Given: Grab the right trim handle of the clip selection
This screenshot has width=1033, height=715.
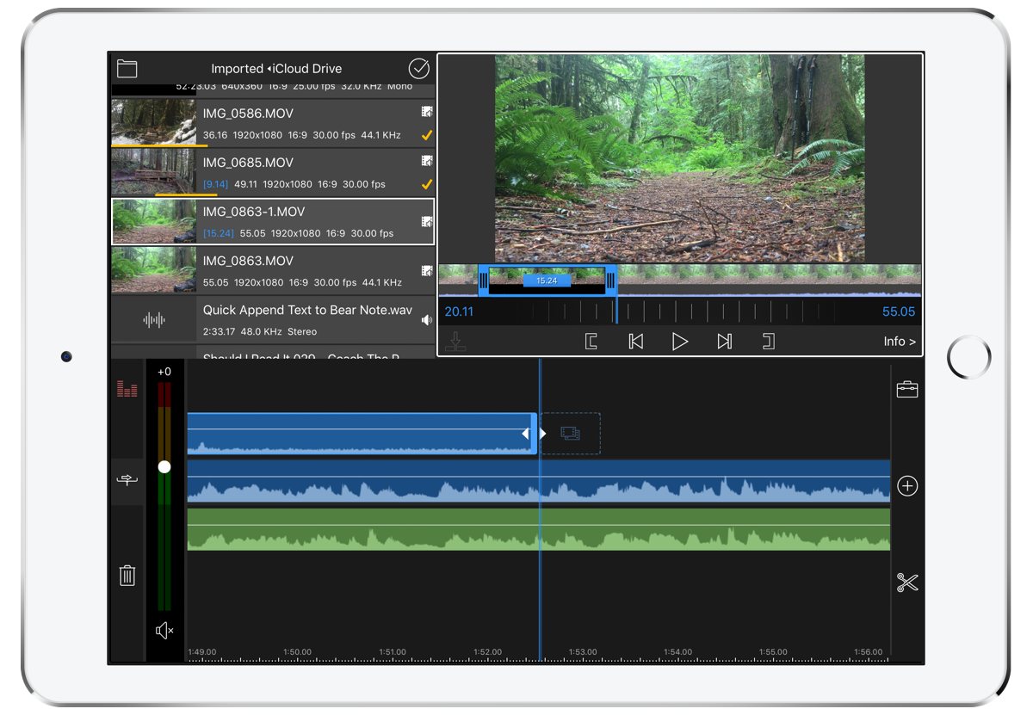Looking at the screenshot, I should pos(611,280).
